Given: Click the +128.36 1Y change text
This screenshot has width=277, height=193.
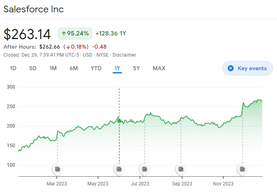Looking at the screenshot, I should point(111,33).
